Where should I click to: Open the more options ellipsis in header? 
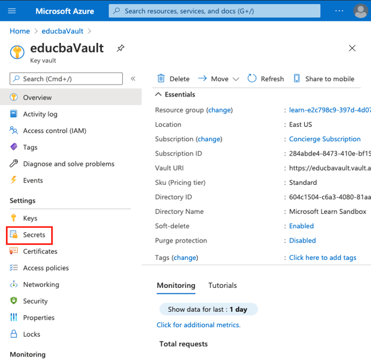(339, 11)
